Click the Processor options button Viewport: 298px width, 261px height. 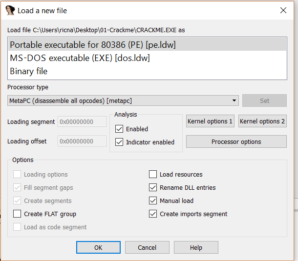[x=236, y=142]
